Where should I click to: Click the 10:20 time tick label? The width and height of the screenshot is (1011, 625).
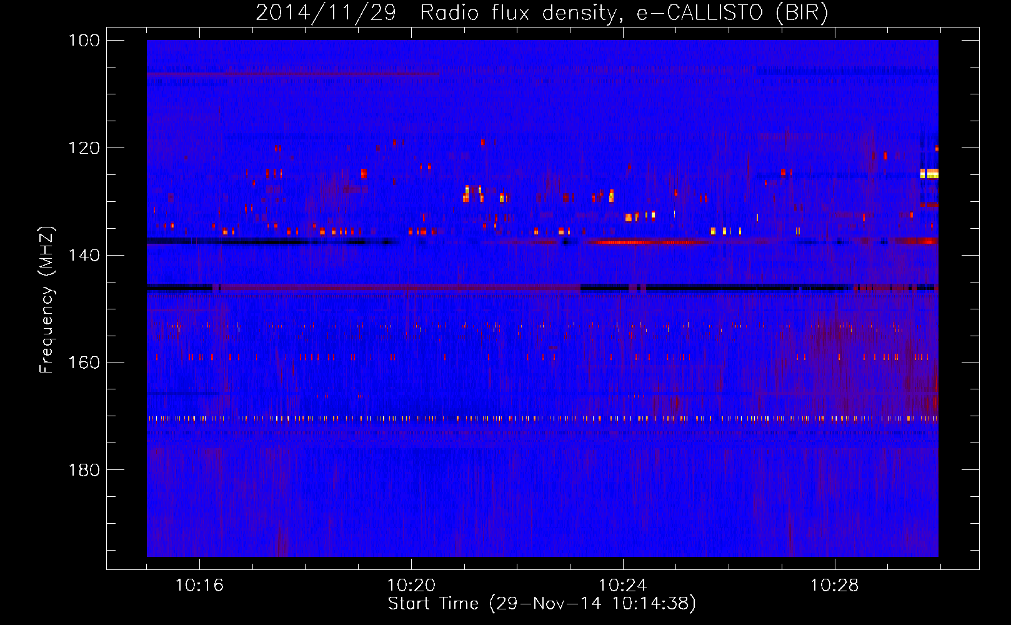411,586
